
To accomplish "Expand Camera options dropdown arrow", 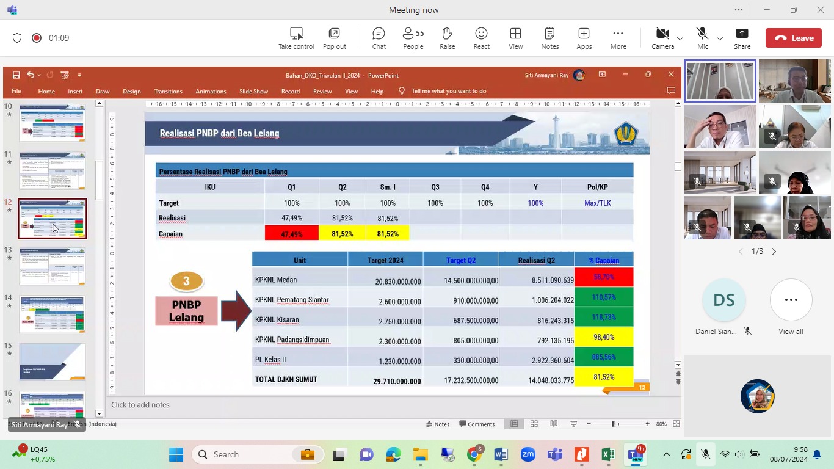I will pos(680,39).
